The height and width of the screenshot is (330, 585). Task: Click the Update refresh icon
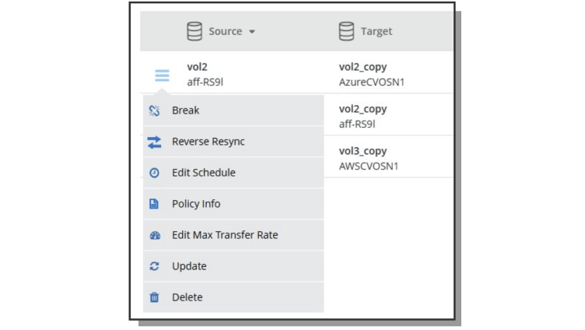pos(154,266)
